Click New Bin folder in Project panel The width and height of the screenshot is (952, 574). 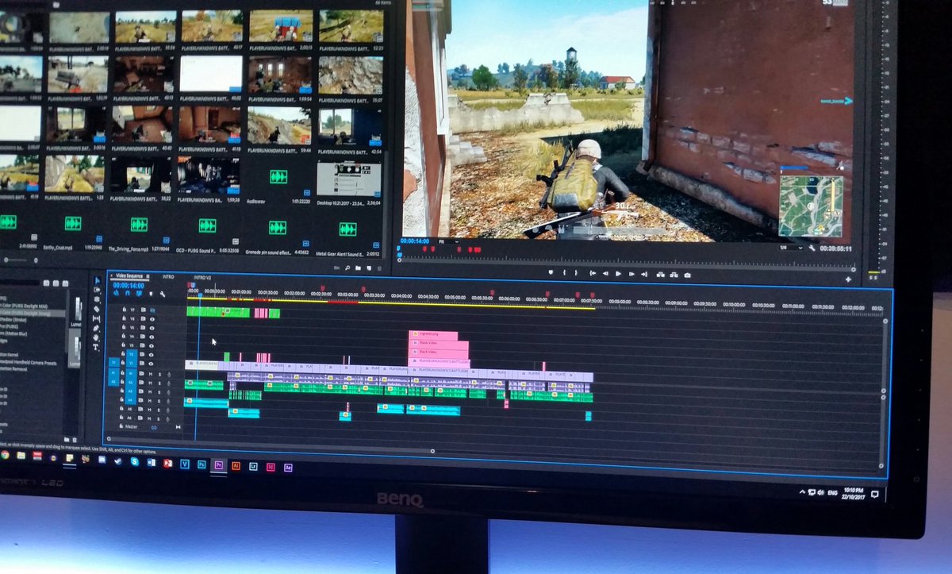click(359, 268)
